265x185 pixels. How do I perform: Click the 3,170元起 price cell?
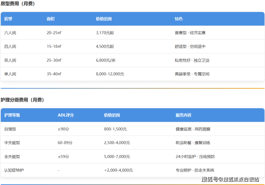tap(105, 33)
